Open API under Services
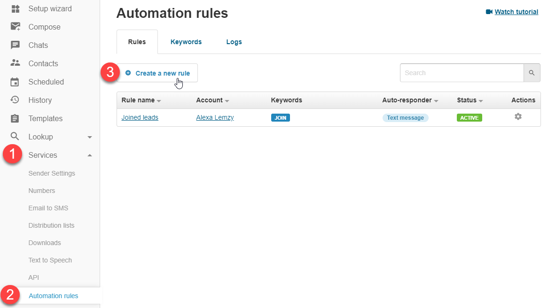The width and height of the screenshot is (556, 308). [34, 277]
